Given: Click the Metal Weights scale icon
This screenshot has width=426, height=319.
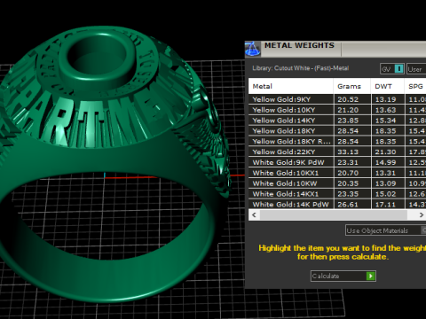Looking at the screenshot, I should point(253,49).
